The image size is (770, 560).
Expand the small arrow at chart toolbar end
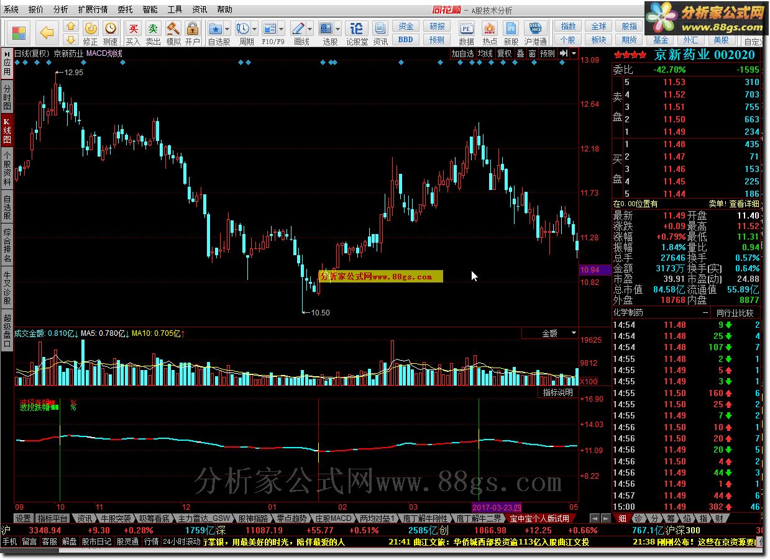[574, 53]
